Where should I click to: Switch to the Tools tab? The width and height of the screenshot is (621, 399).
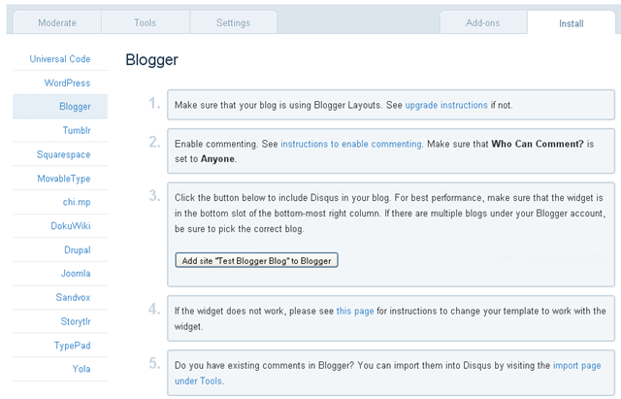click(145, 23)
